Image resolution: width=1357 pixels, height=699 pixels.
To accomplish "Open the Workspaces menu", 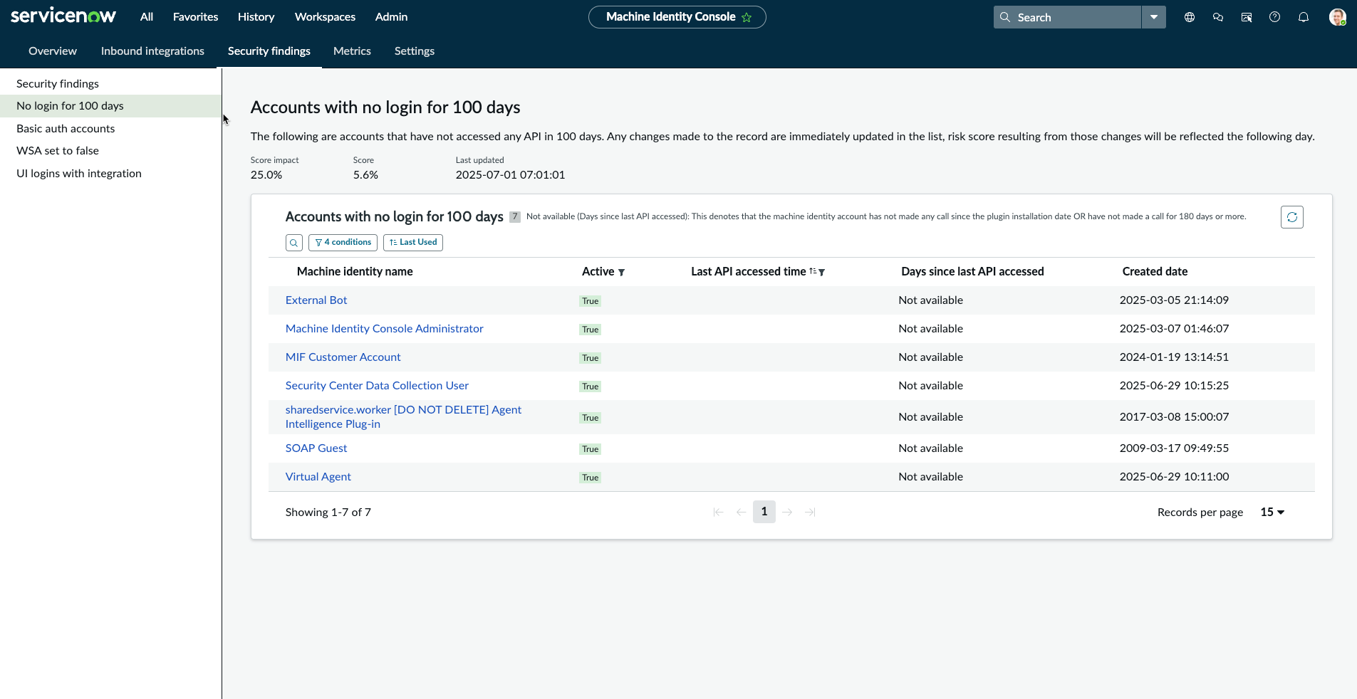I will pyautogui.click(x=325, y=17).
